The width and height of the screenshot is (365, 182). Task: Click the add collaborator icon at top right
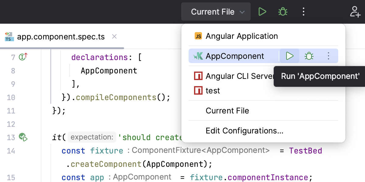click(x=355, y=12)
